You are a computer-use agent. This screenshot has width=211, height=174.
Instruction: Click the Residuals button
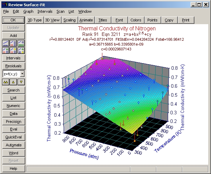click(x=13, y=66)
